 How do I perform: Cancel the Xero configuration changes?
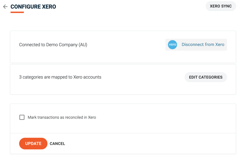pos(57,143)
